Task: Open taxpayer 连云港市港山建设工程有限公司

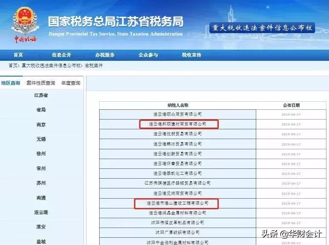Action: pos(177,203)
